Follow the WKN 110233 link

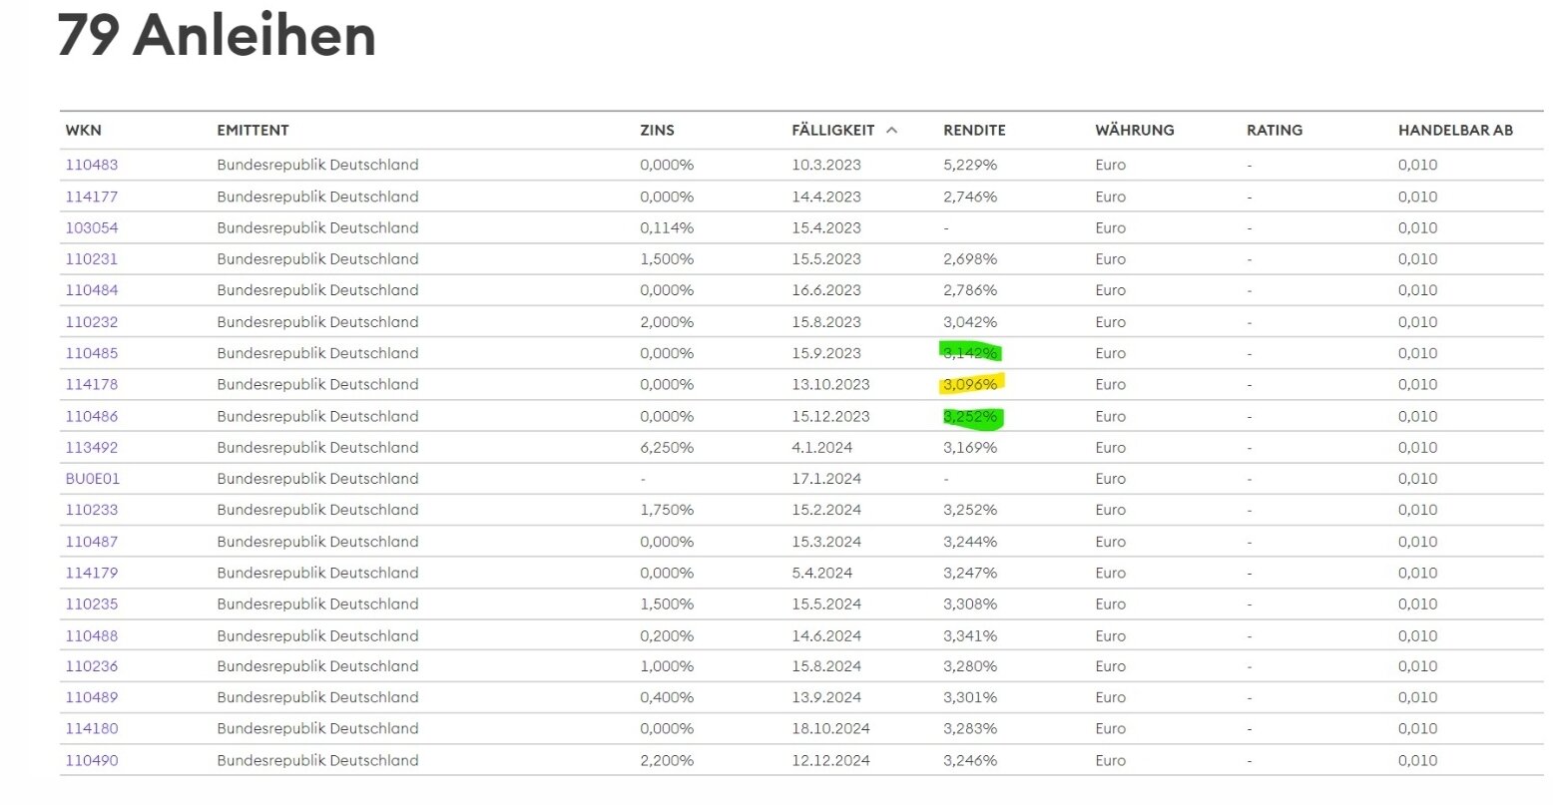pos(92,510)
